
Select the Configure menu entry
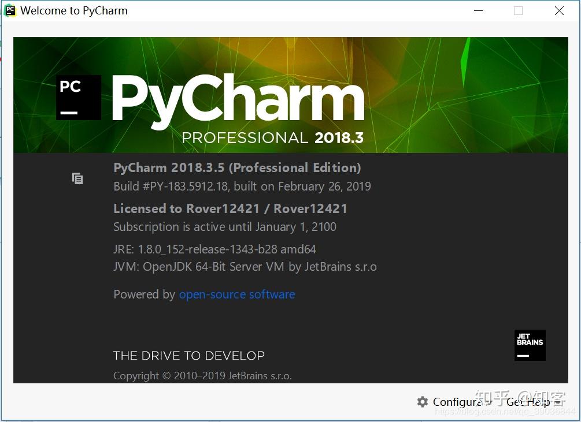pyautogui.click(x=457, y=402)
